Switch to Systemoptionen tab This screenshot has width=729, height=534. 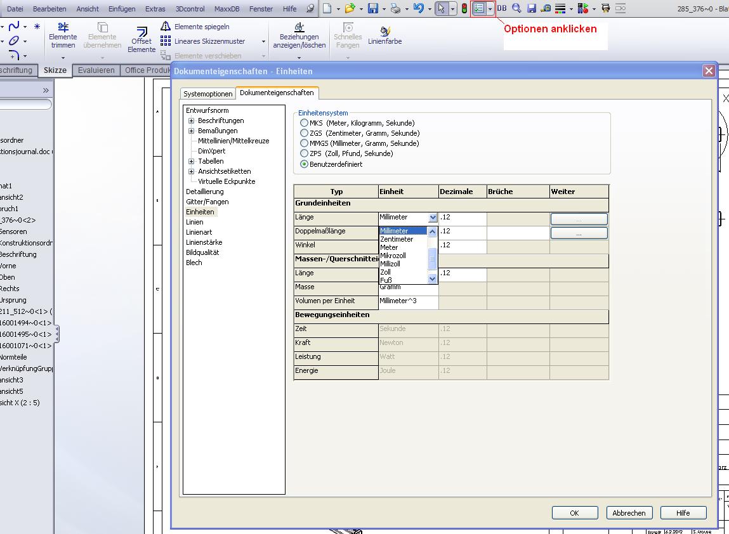tap(208, 93)
